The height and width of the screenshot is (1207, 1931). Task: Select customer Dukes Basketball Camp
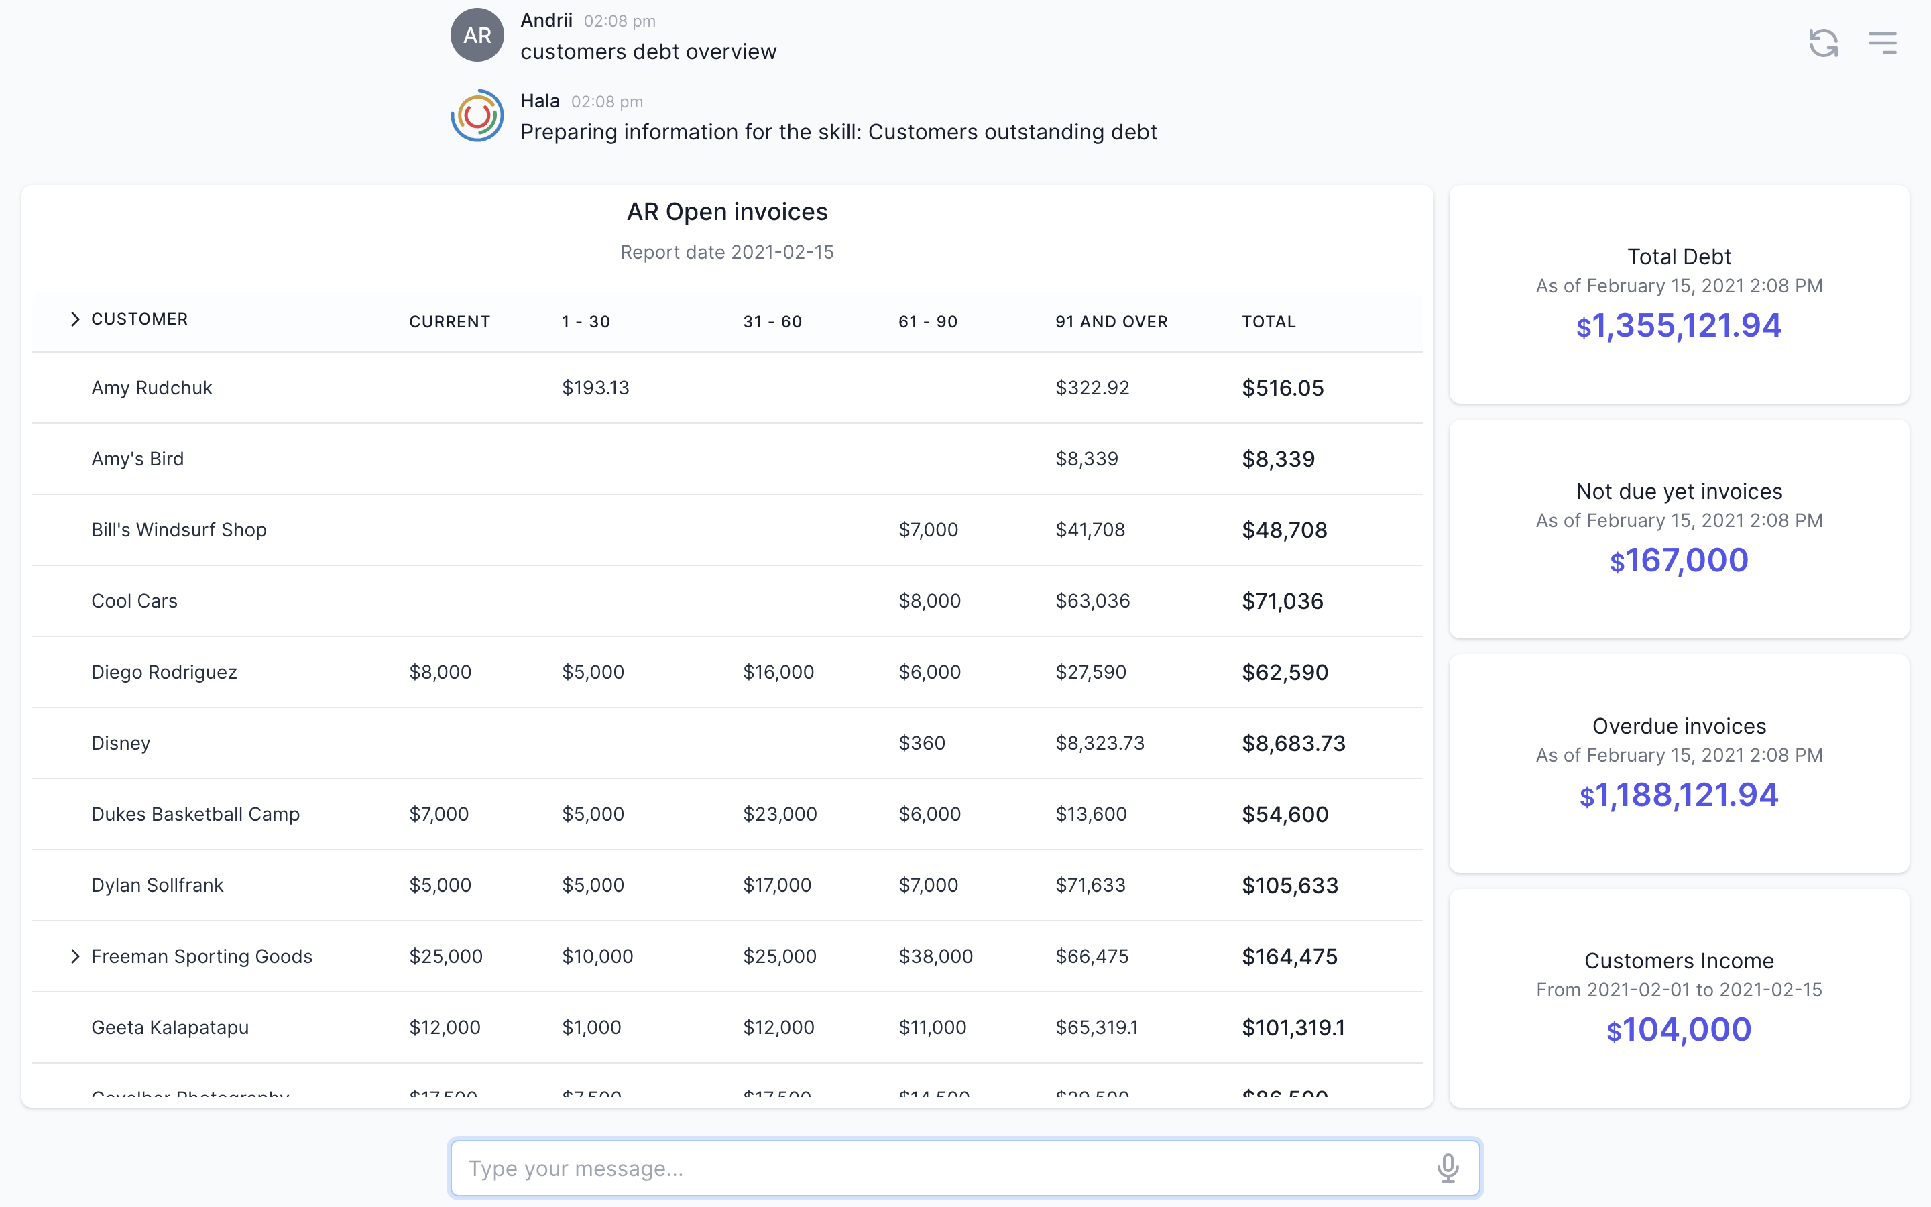click(196, 814)
